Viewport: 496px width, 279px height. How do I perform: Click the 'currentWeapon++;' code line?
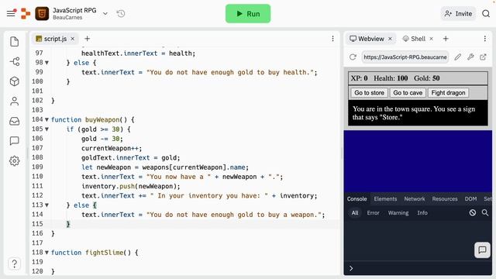pyautogui.click(x=112, y=148)
